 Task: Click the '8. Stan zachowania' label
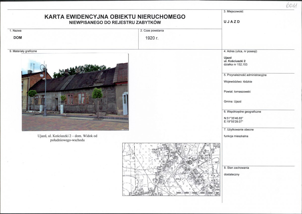(x=236, y=168)
